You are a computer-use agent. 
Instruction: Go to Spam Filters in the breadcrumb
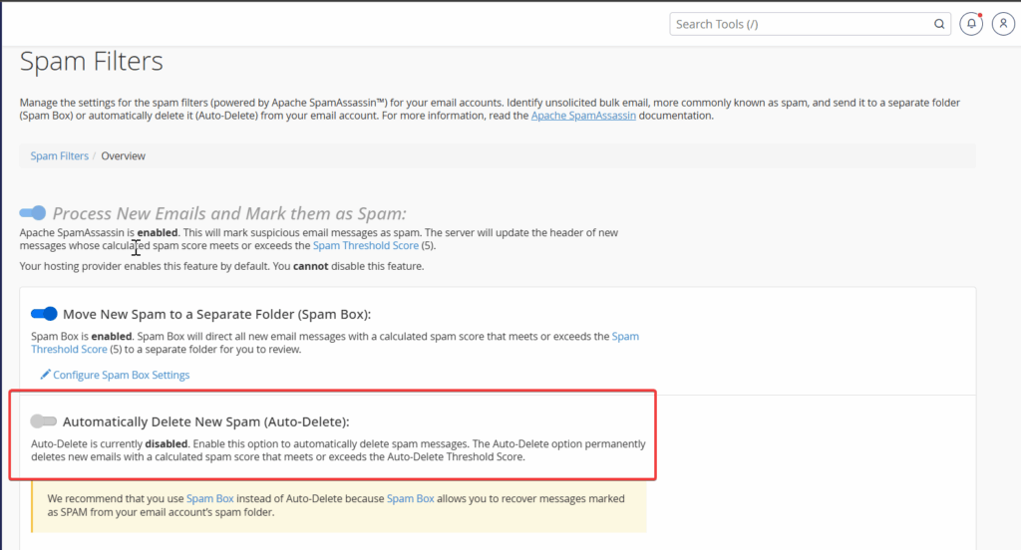pos(59,156)
